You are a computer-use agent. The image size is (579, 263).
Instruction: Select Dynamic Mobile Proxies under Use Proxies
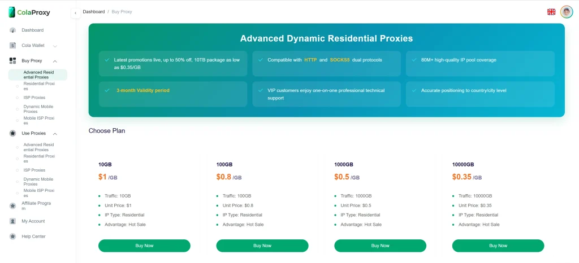[38, 182]
